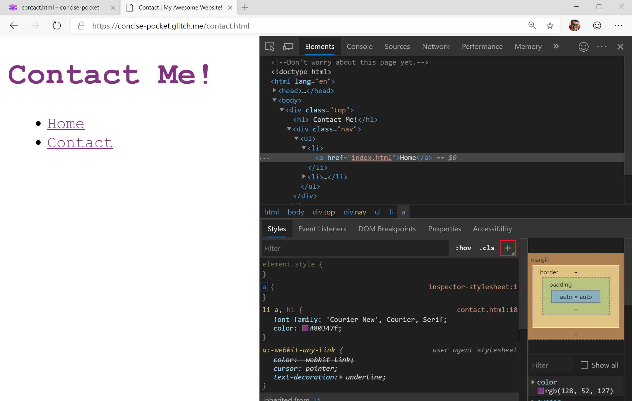Click the zoom magnifier in address bar
Screen dimensions: 632x401
click(x=532, y=26)
